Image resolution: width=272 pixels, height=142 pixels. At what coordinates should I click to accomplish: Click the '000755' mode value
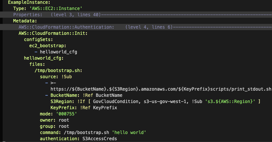tap(67, 114)
